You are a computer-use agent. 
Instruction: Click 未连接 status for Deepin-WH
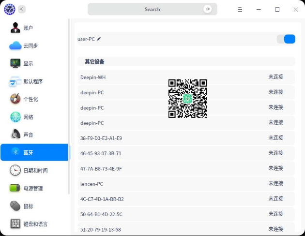pos(275,77)
